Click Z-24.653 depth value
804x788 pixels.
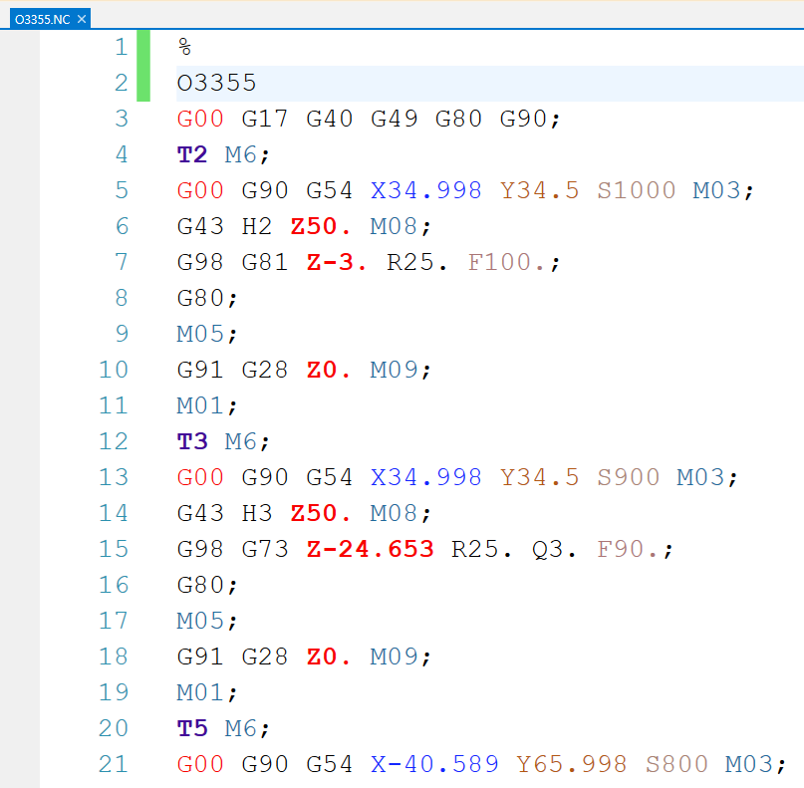[x=371, y=550]
